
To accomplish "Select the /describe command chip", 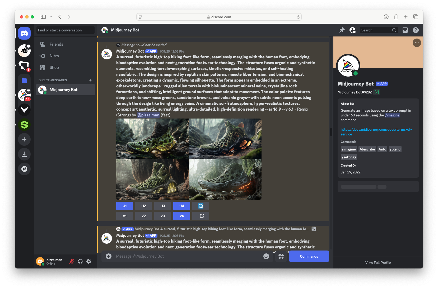I will pyautogui.click(x=367, y=149).
